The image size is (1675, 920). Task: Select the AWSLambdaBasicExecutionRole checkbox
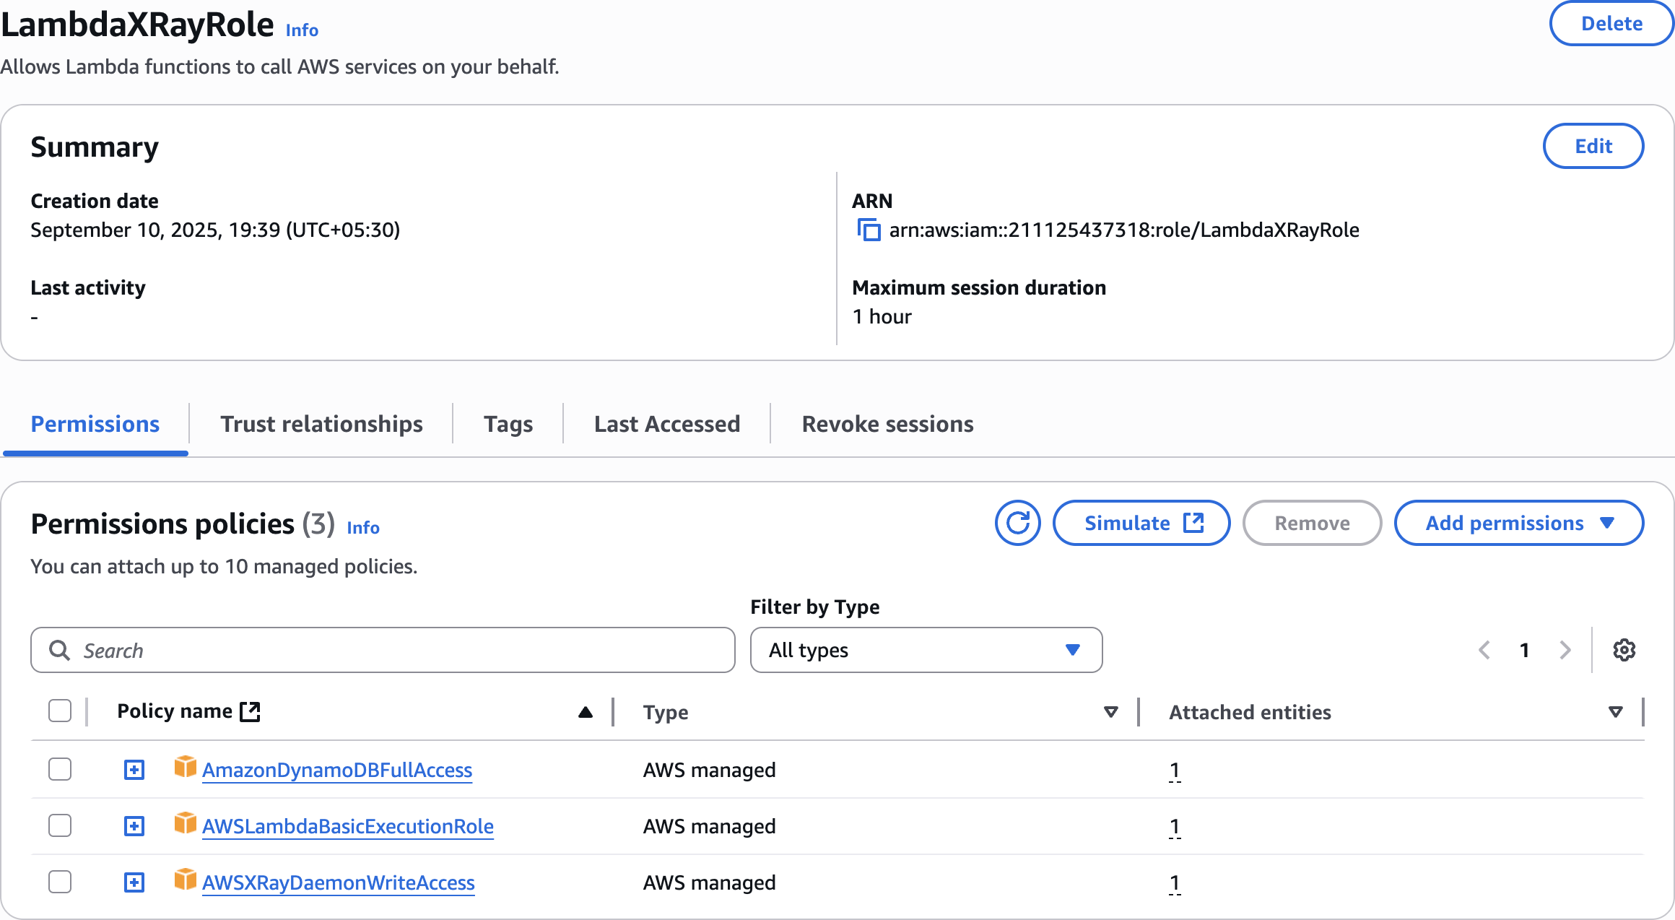pyautogui.click(x=60, y=825)
